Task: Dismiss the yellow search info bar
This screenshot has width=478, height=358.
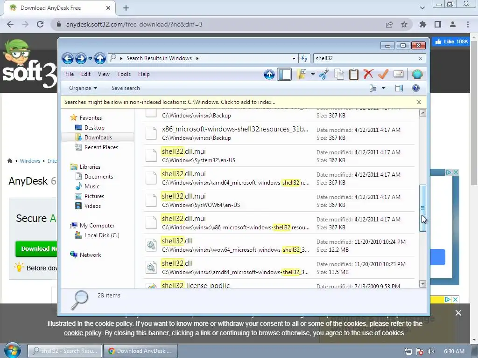Action: [x=419, y=102]
